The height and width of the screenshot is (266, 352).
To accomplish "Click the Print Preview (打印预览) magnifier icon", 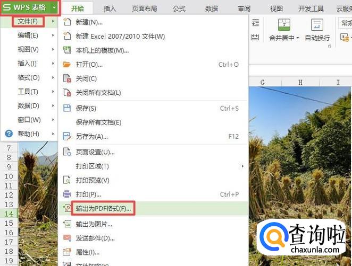I will pyautogui.click(x=67, y=180).
